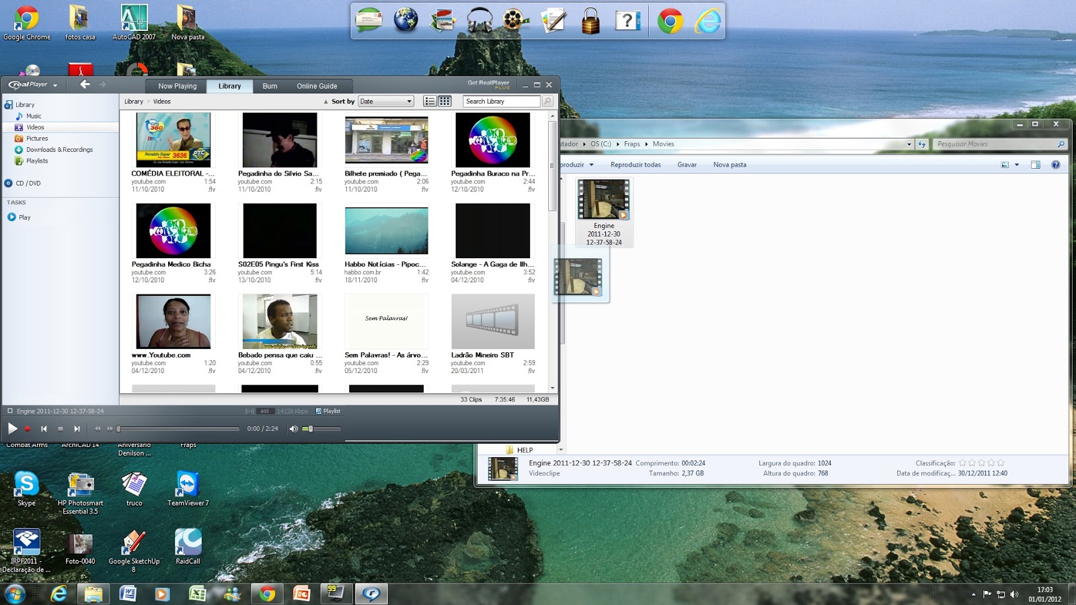Click the change view icon in Explorer

click(1005, 165)
